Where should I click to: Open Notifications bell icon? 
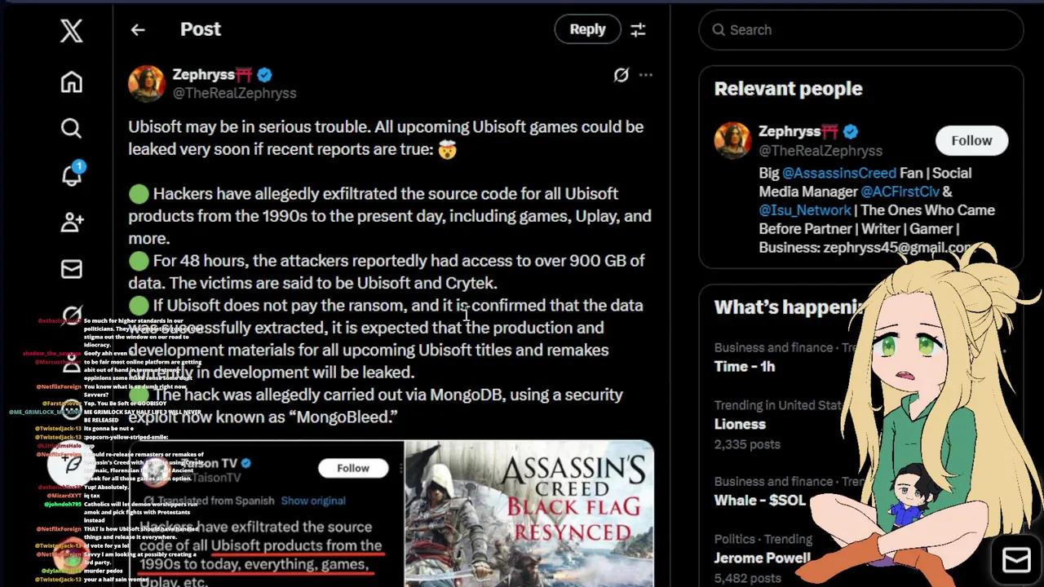pos(71,174)
